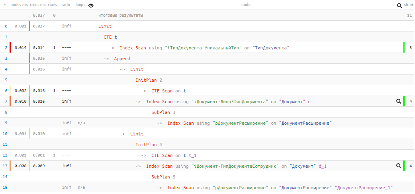Click the top-level Limit node in row 0

pyautogui.click(x=105, y=26)
